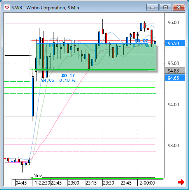Click the 94.65 label under measurement line

coord(48,80)
